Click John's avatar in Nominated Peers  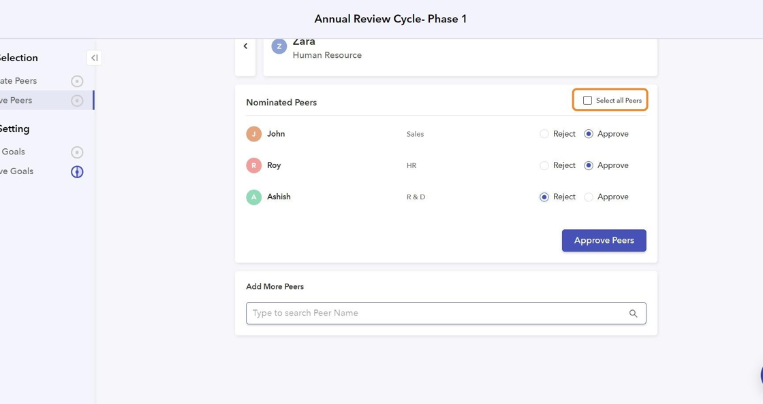[253, 134]
